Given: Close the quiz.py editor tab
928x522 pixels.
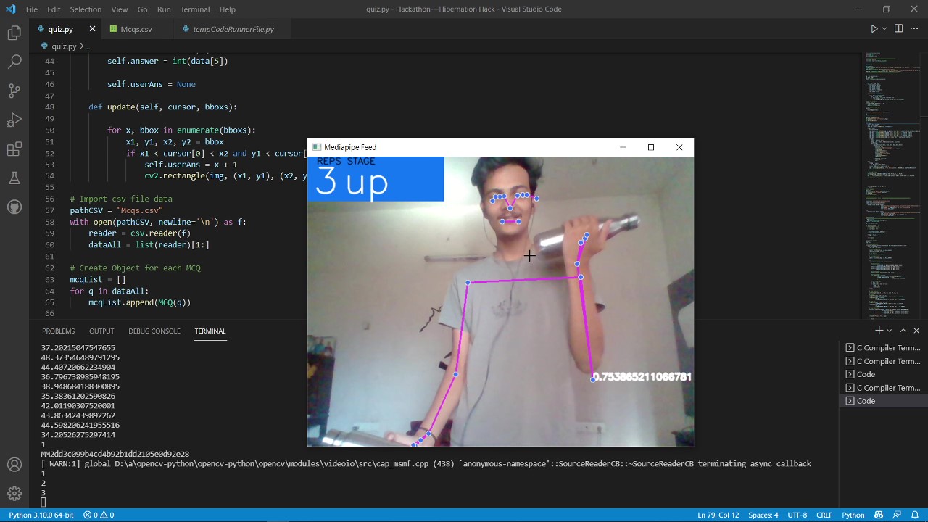Looking at the screenshot, I should (92, 29).
